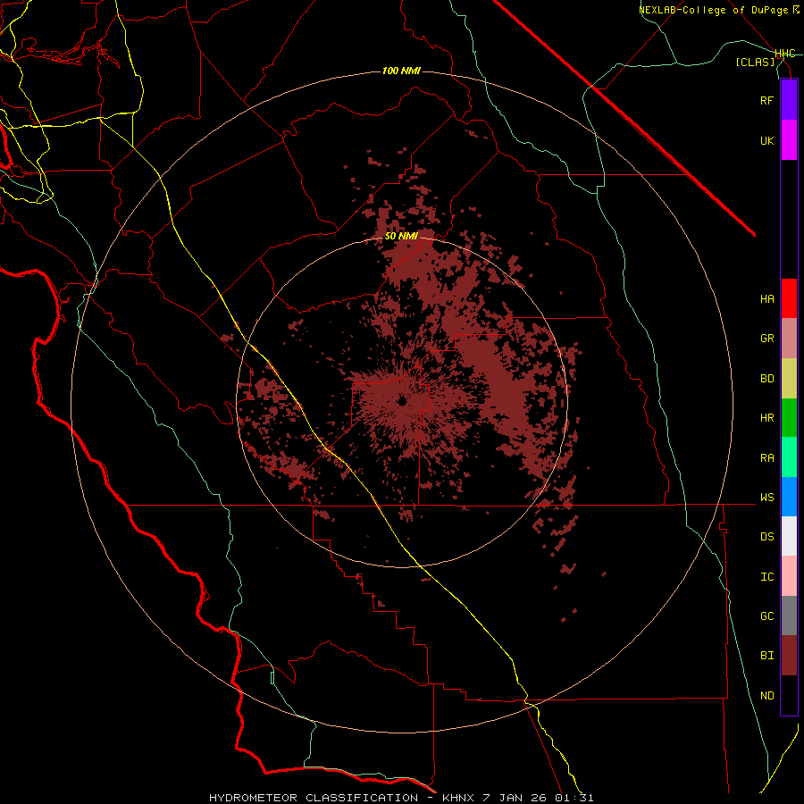Image resolution: width=804 pixels, height=804 pixels.
Task: Click the WS blue legend swatch
Action: pos(789,497)
